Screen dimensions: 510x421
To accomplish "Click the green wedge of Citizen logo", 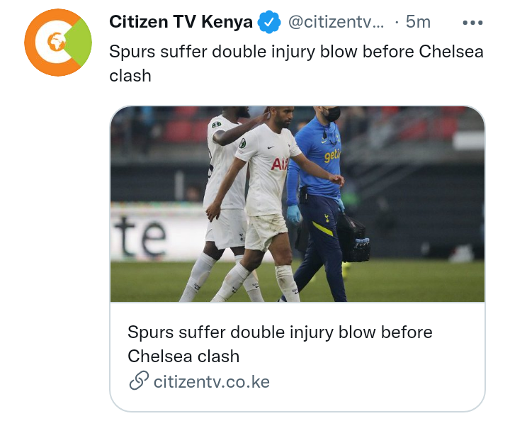I will (79, 43).
